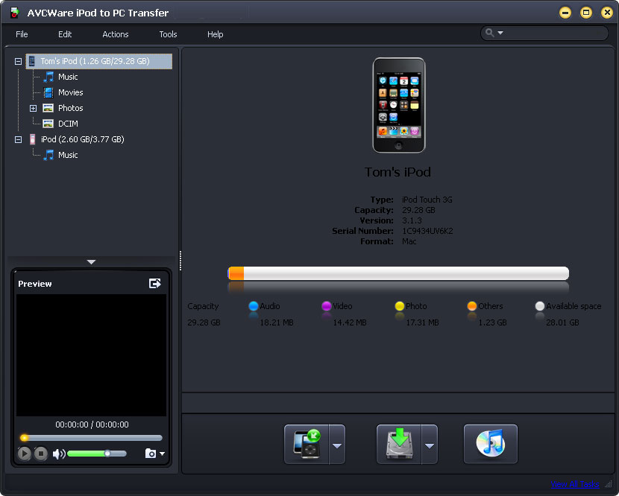Click the white Available space legend dot
This screenshot has height=496, width=619.
pyautogui.click(x=540, y=306)
